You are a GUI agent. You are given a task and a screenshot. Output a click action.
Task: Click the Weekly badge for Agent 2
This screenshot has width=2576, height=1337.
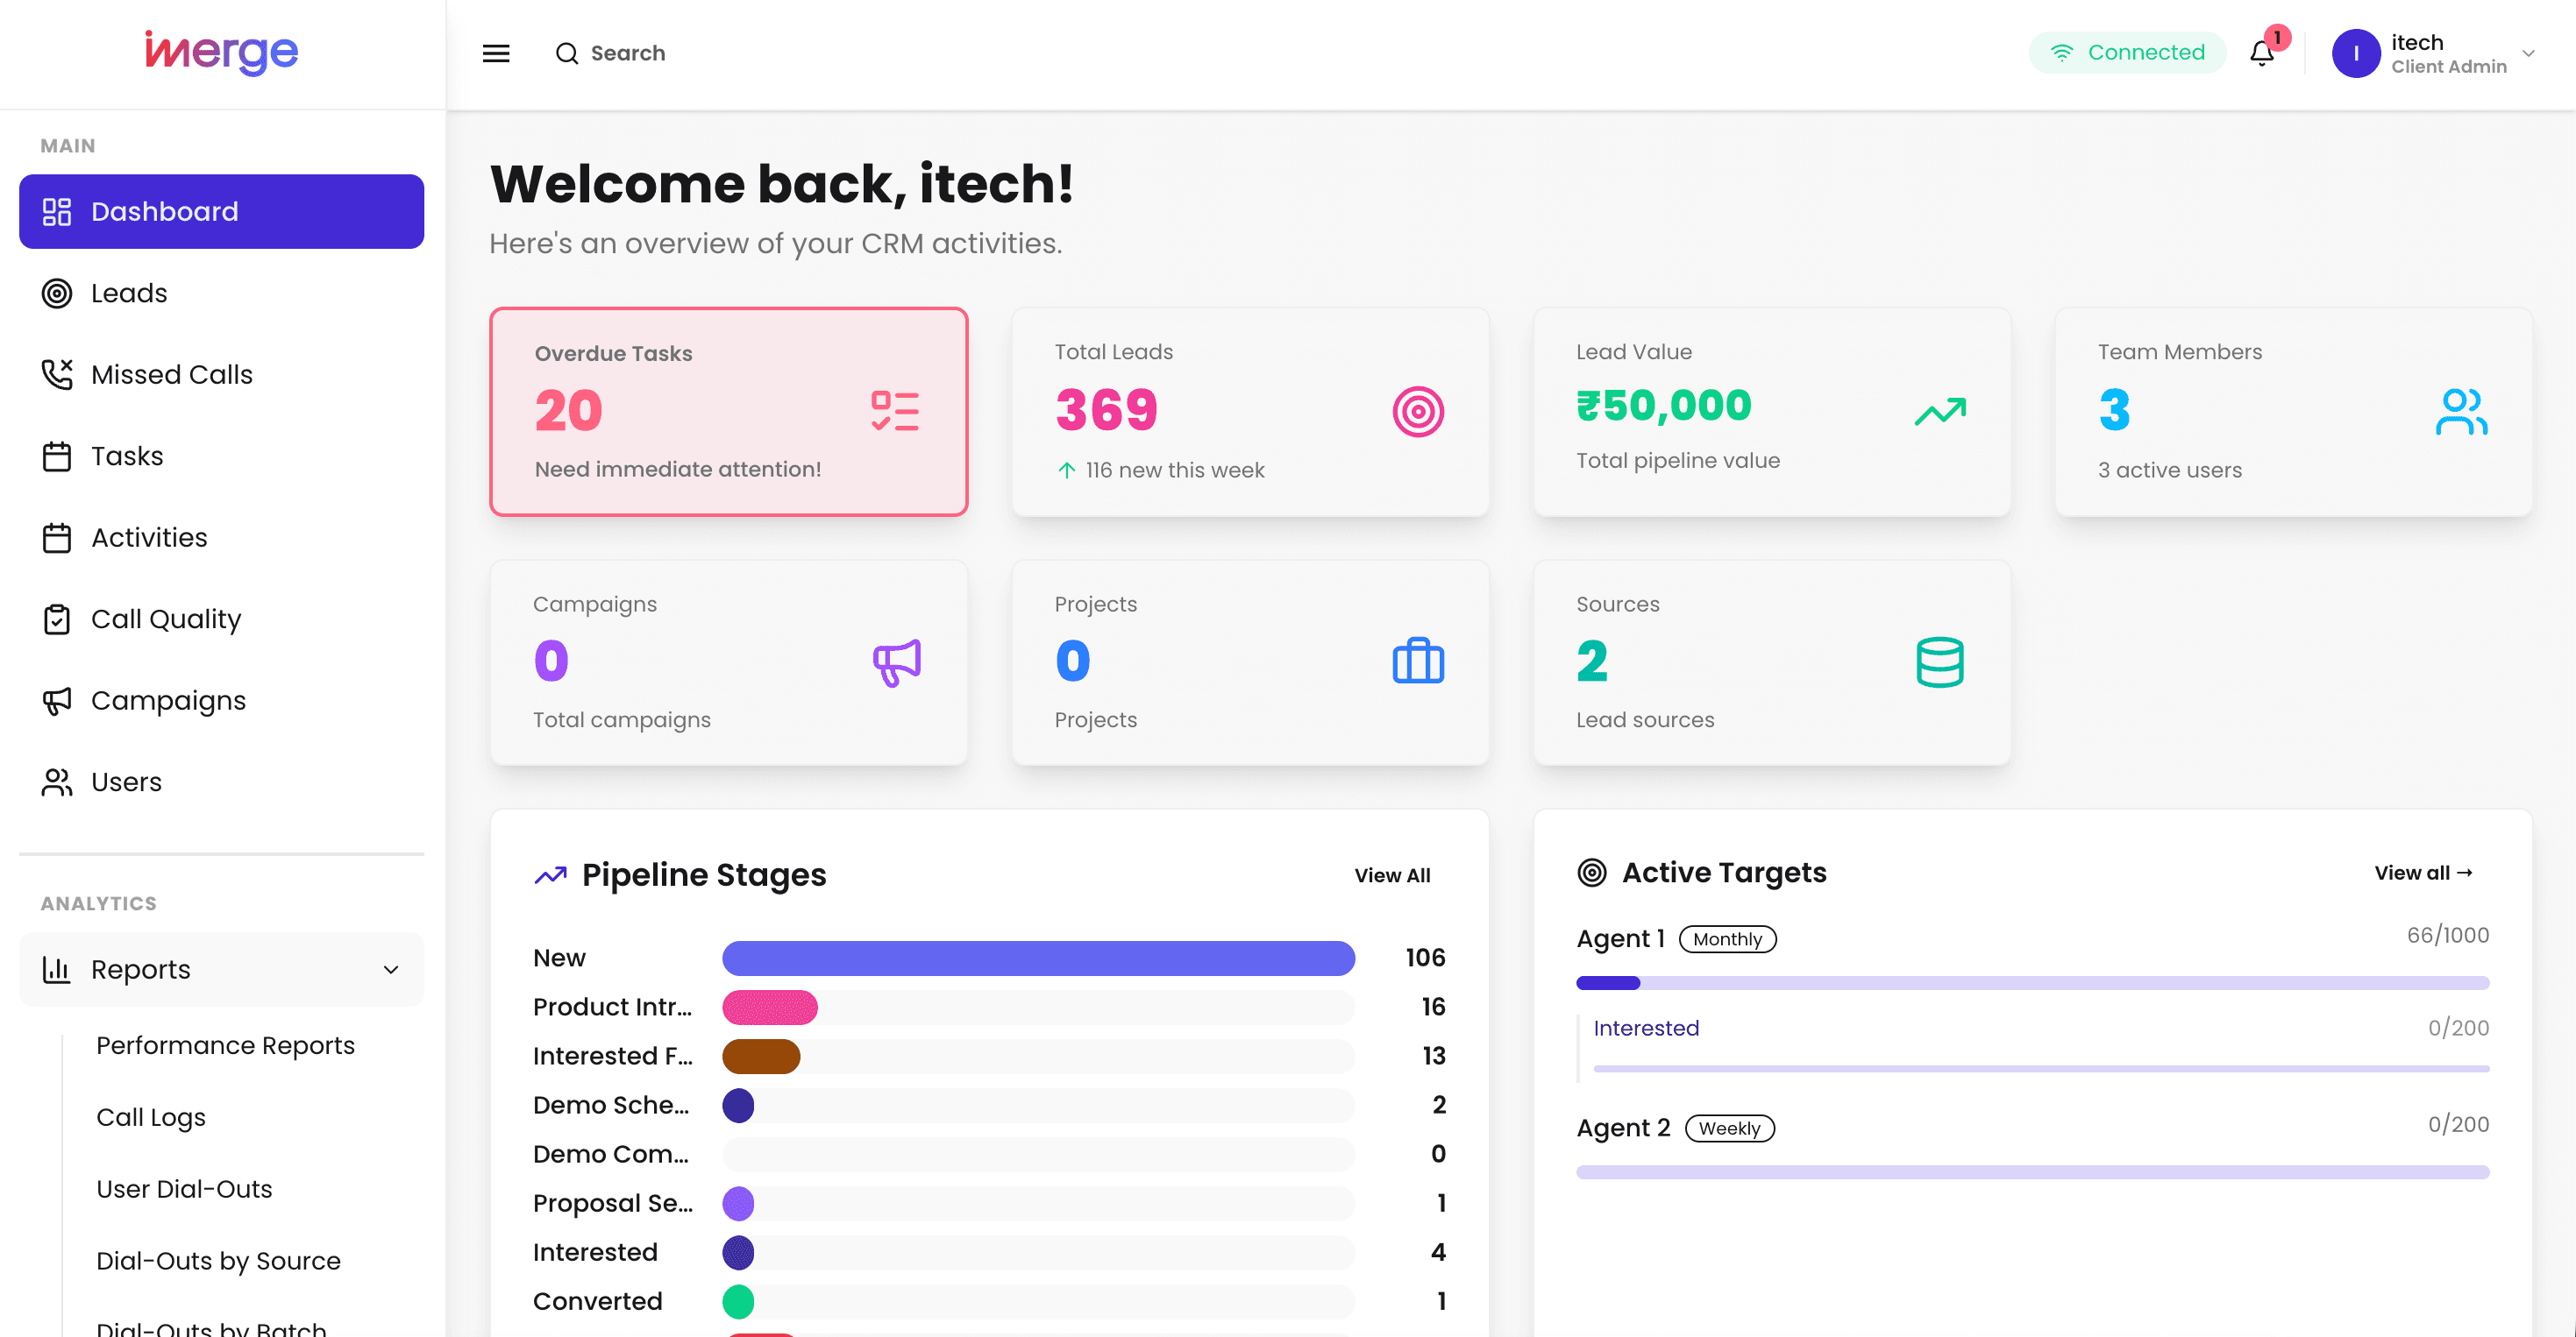[1729, 1128]
